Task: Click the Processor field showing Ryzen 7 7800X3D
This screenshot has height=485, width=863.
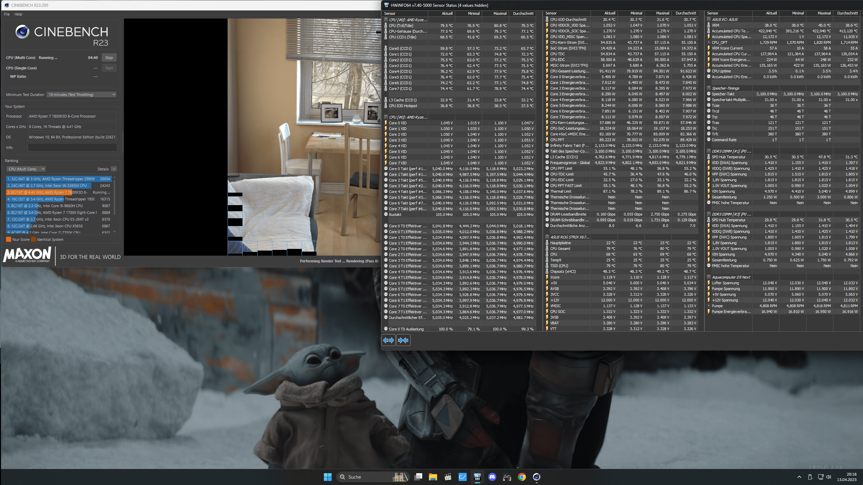Action: coord(72,116)
